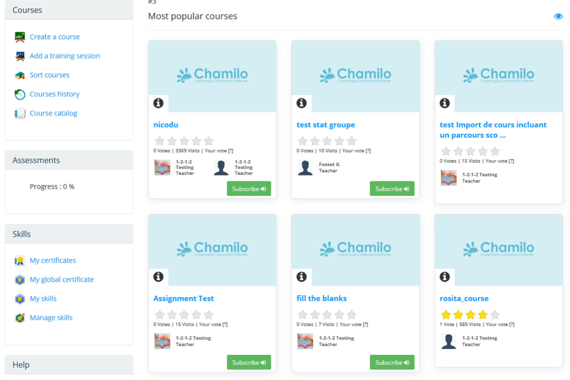Click the Manage skills icon
This screenshot has height=380, width=570.
click(x=20, y=318)
